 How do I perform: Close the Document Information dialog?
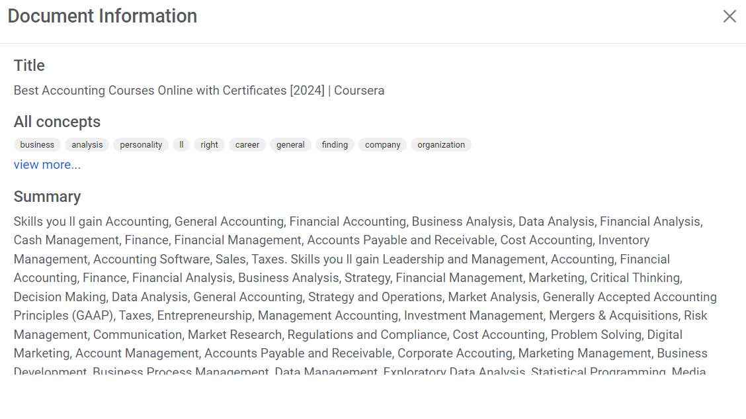click(729, 17)
